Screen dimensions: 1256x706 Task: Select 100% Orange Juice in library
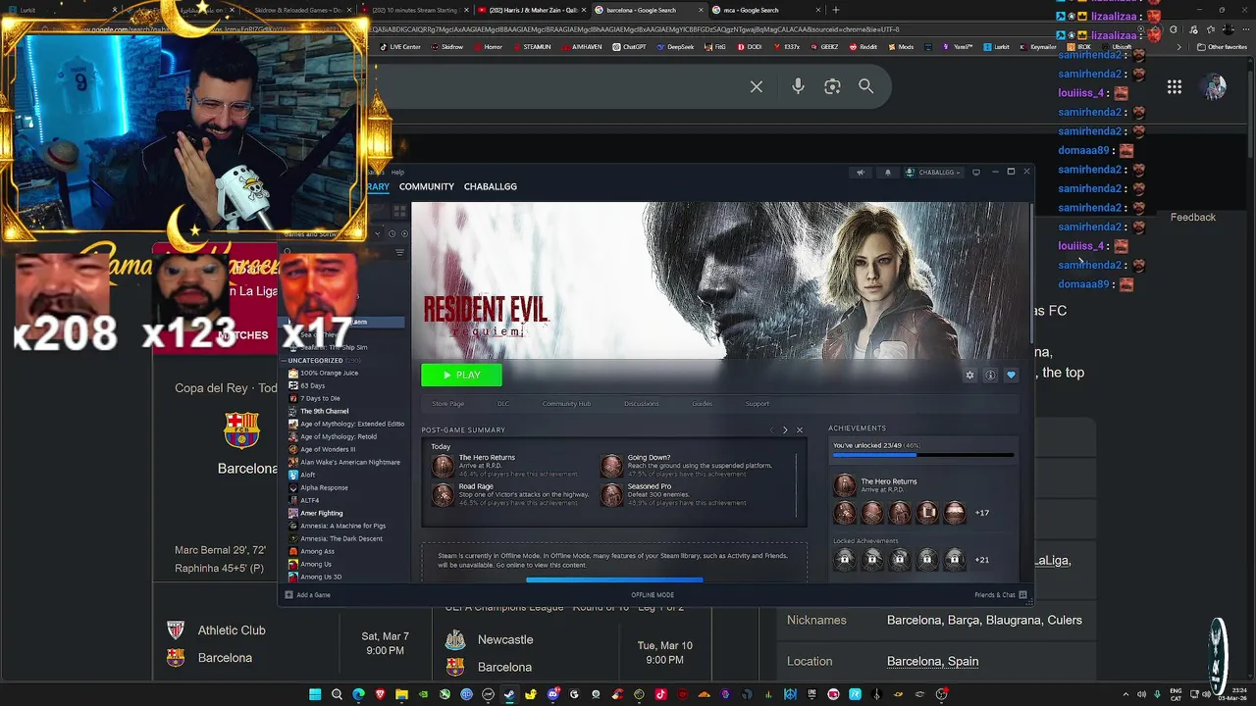(329, 373)
